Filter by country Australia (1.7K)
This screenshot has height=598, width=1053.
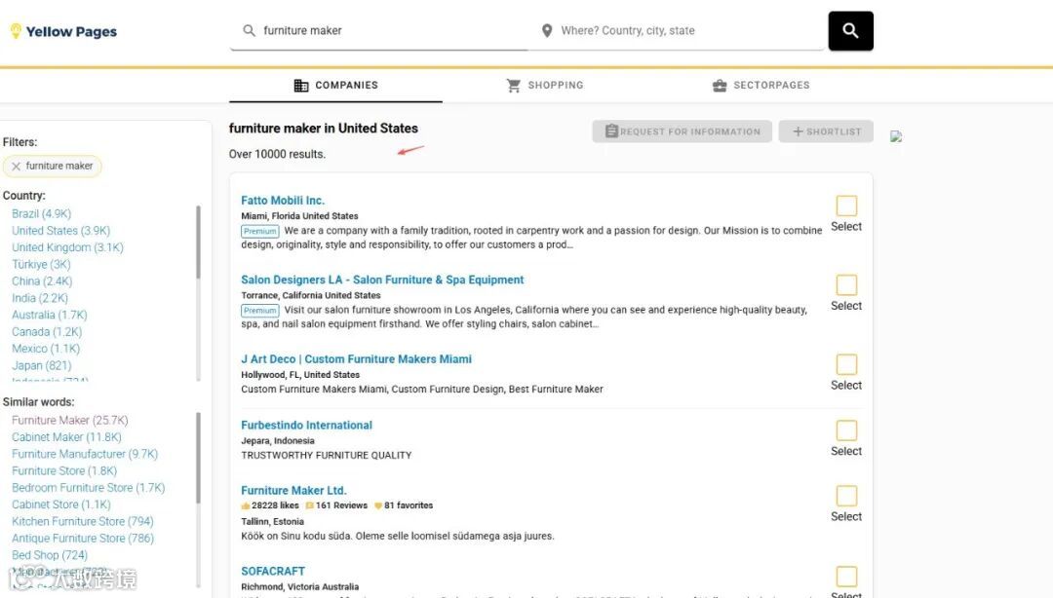(49, 315)
